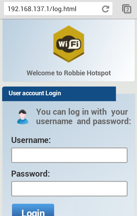Click the user avatar icon
137x216 pixels.
click(23, 117)
